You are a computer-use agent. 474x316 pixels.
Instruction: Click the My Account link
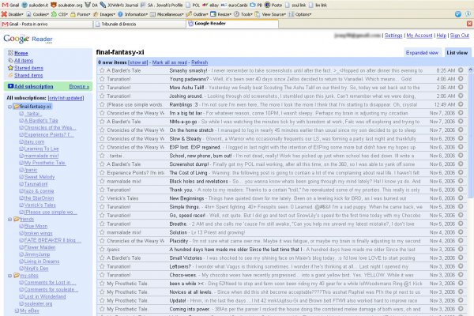[419, 36]
